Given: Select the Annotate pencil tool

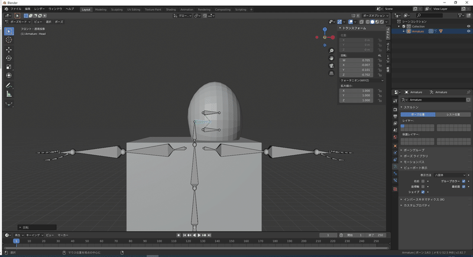Looking at the screenshot, I should pos(9,86).
